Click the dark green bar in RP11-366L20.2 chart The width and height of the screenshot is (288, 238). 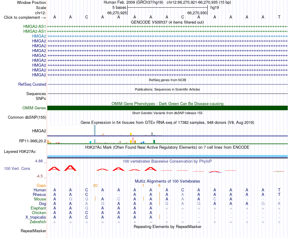[x=154, y=141]
